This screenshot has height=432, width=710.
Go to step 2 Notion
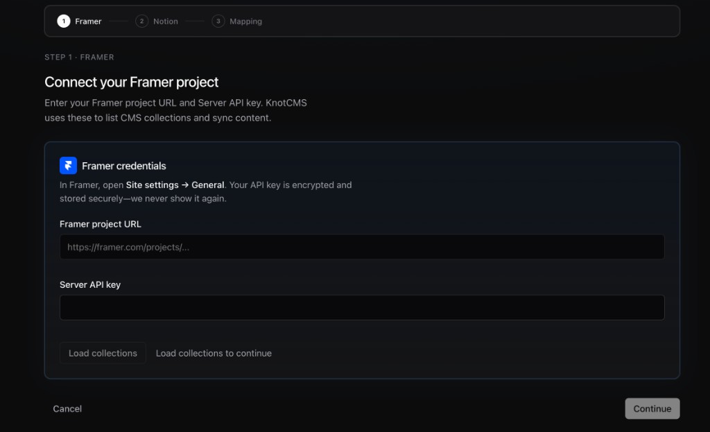pos(157,21)
